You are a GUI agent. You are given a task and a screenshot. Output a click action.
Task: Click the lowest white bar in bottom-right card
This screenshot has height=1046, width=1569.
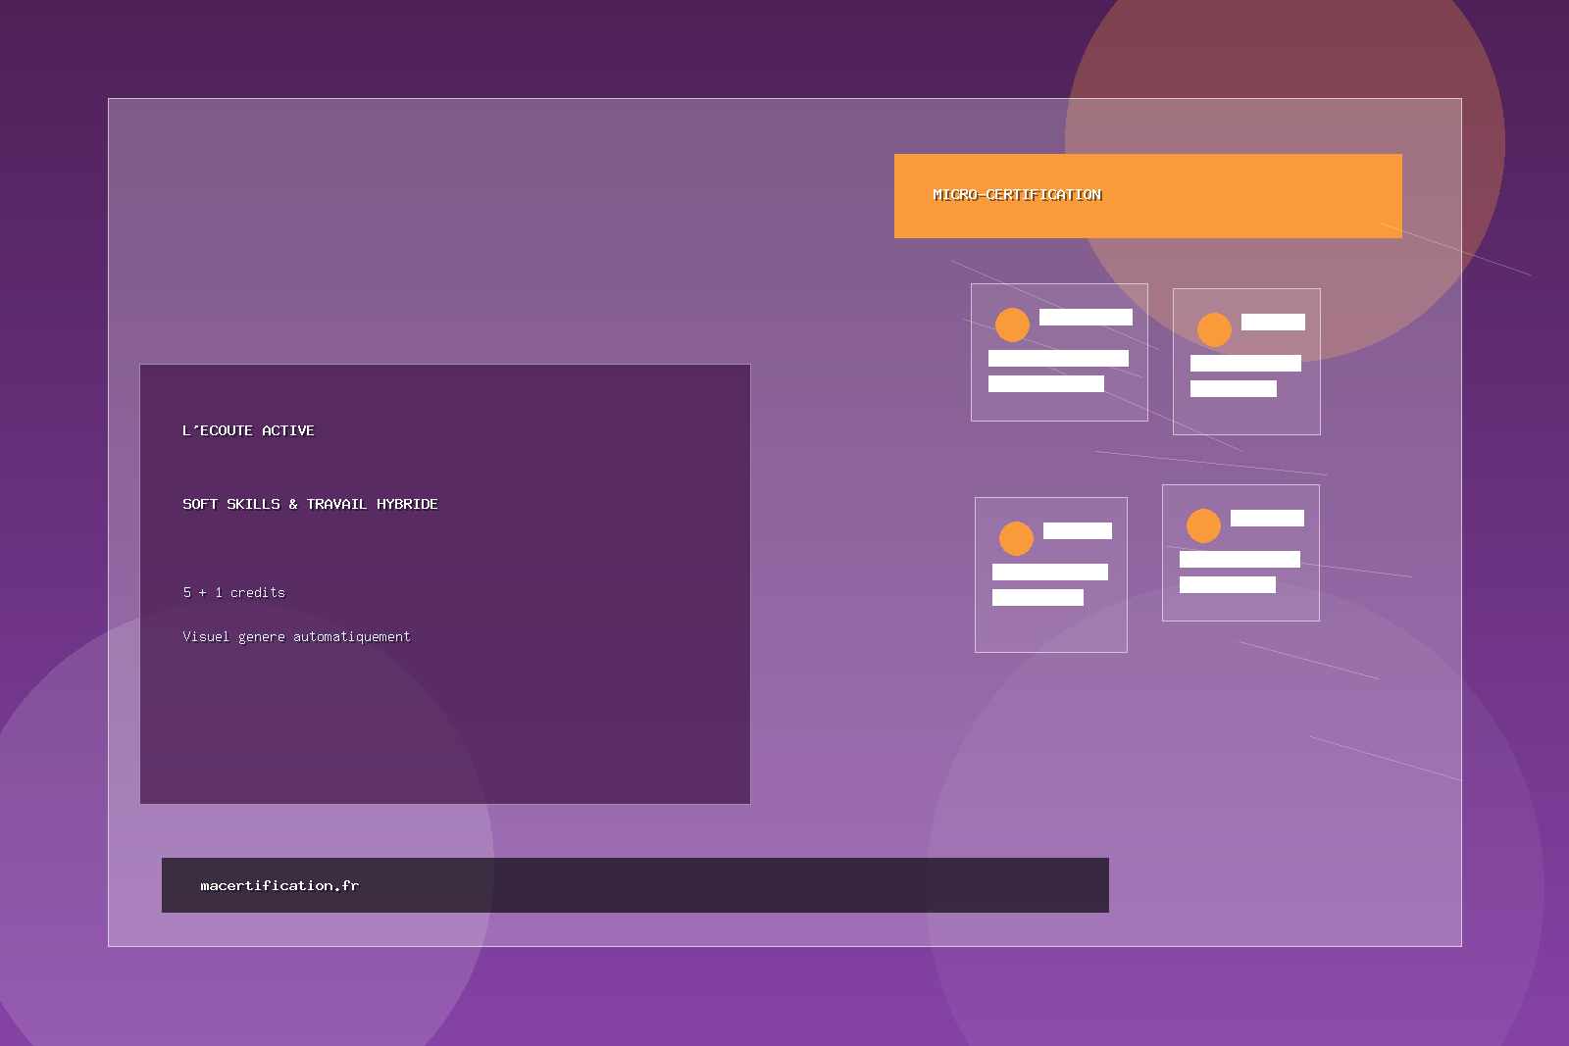click(1227, 584)
